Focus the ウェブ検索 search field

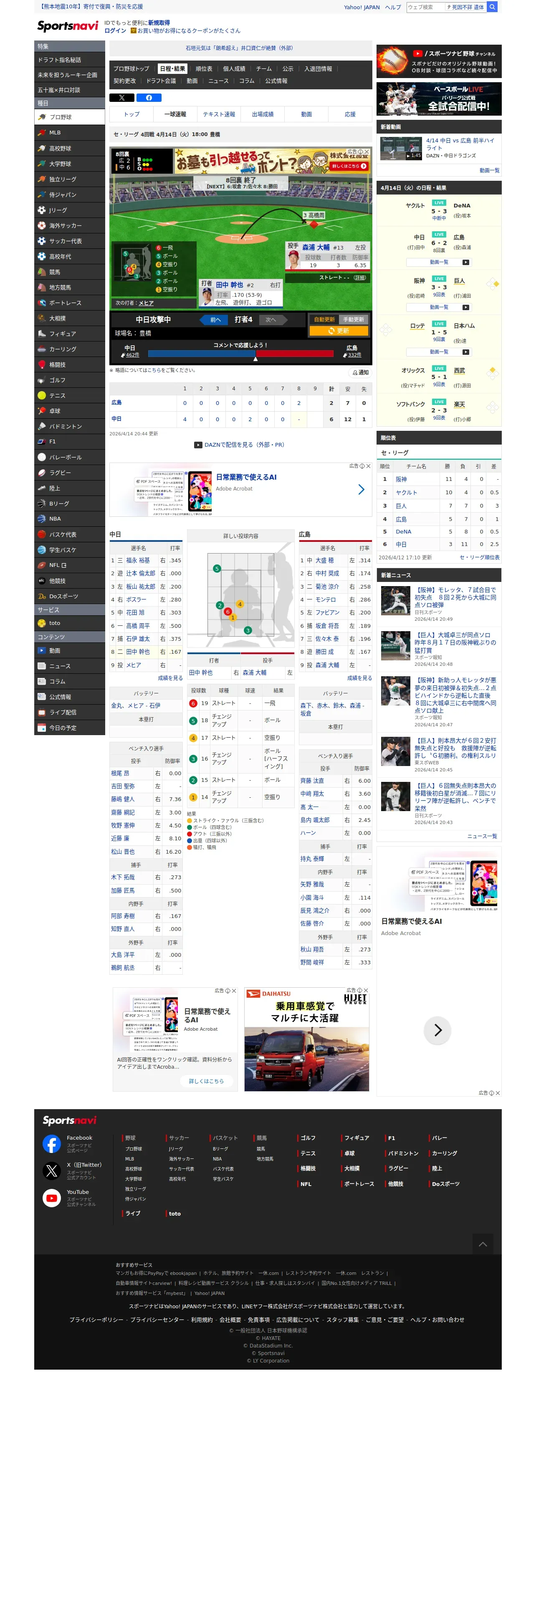tap(425, 7)
